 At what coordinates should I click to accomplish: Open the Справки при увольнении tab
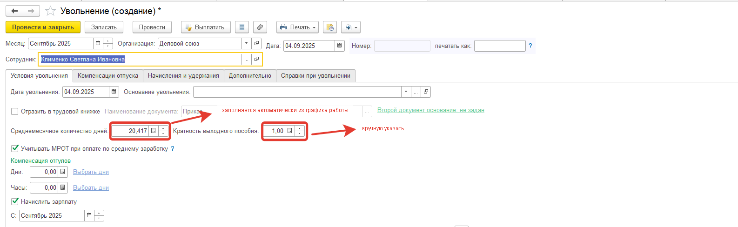click(315, 75)
